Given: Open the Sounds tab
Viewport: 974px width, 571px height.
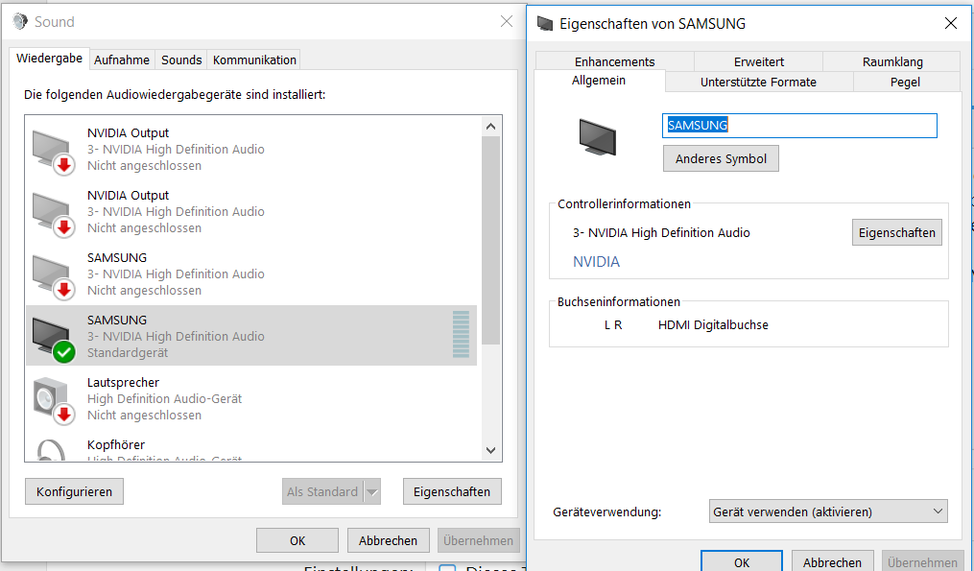Looking at the screenshot, I should point(181,59).
